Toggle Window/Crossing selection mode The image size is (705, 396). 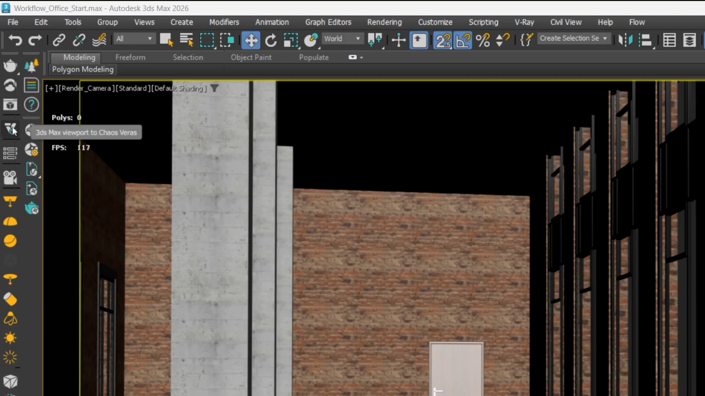(x=227, y=40)
